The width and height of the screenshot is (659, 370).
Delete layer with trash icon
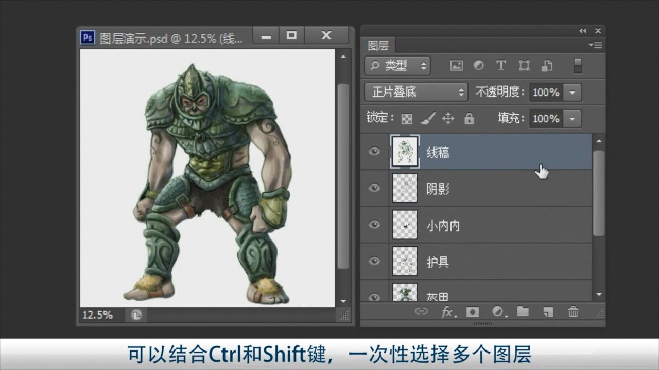[x=573, y=311]
